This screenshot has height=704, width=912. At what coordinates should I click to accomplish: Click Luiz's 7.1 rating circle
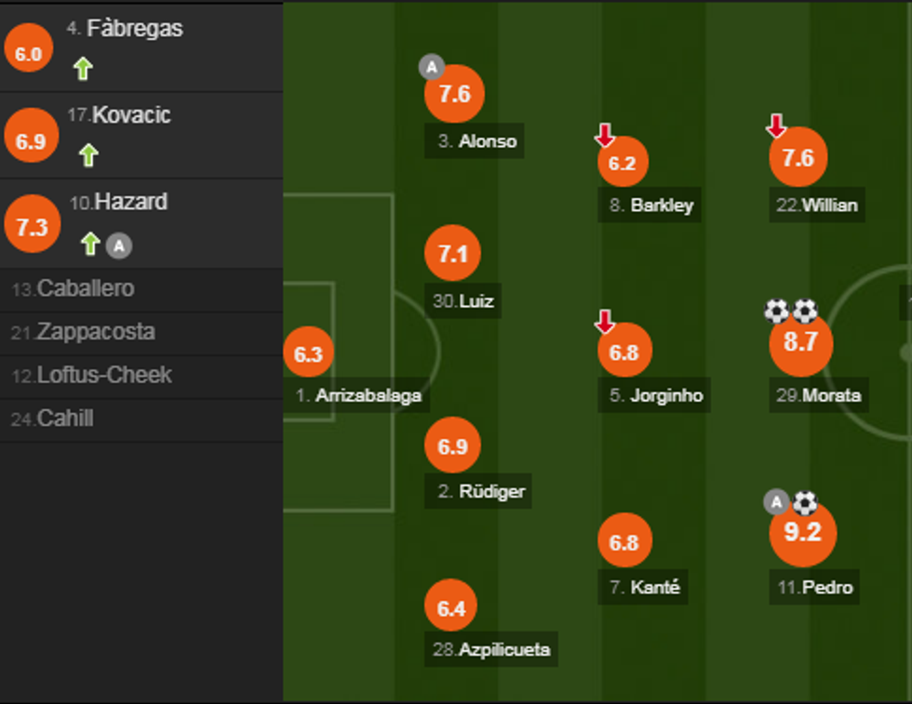click(452, 254)
